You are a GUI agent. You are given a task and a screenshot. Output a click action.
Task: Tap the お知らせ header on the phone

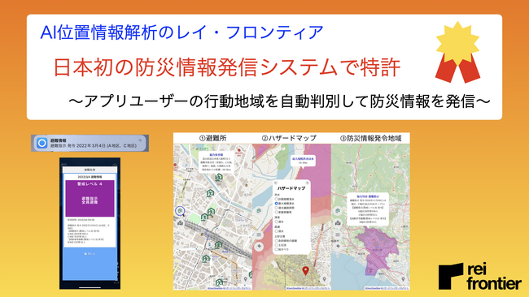pyautogui.click(x=90, y=170)
